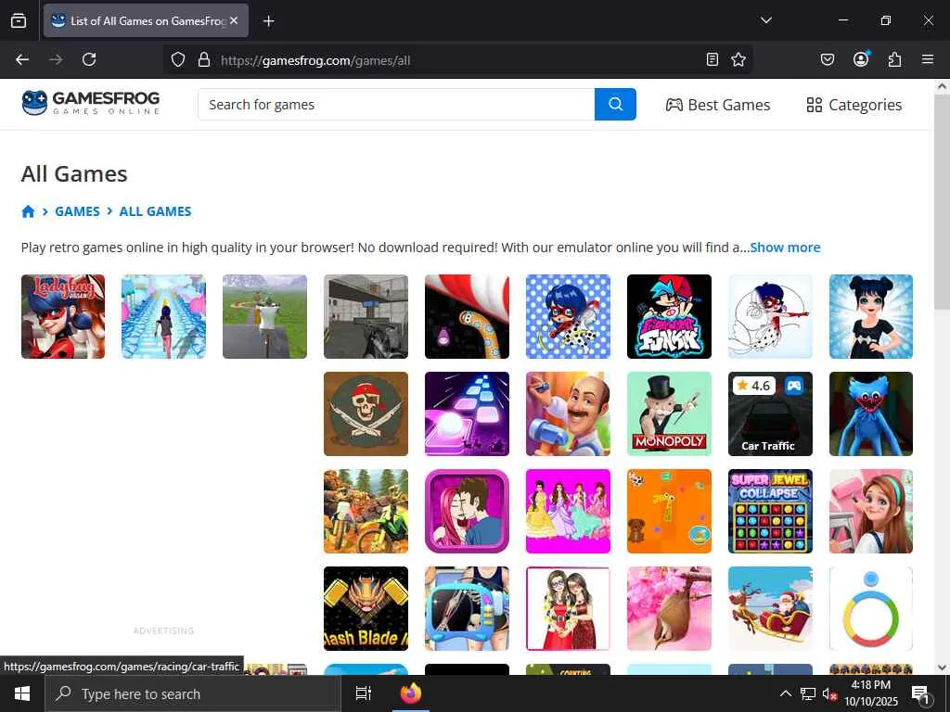Open the Ladybug game thumbnail
The width and height of the screenshot is (950, 712).
63,317
